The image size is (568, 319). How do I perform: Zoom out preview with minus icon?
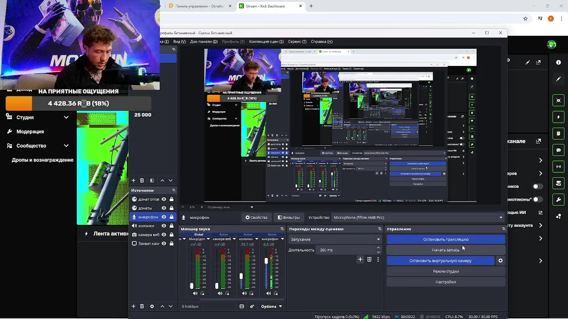183,207
